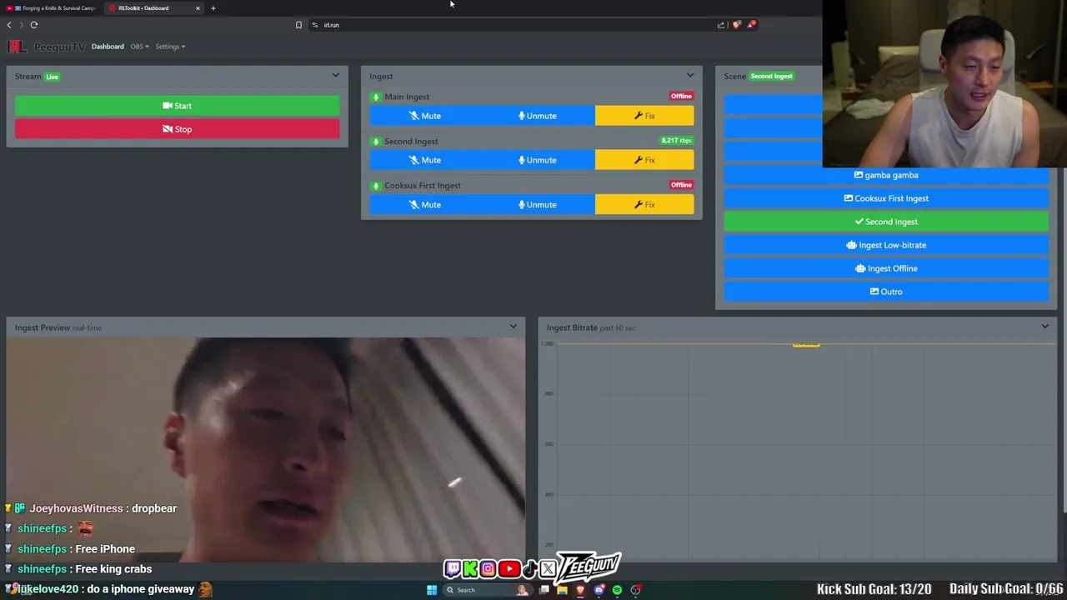Open File Explorer from the taskbar
The width and height of the screenshot is (1067, 600).
tap(563, 590)
